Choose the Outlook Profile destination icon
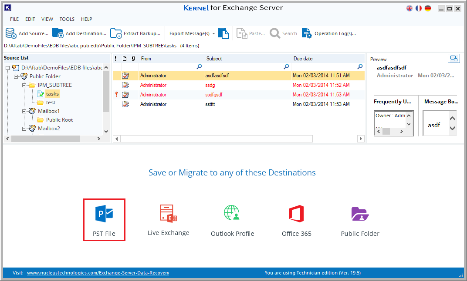This screenshot has width=467, height=281. coord(232,213)
